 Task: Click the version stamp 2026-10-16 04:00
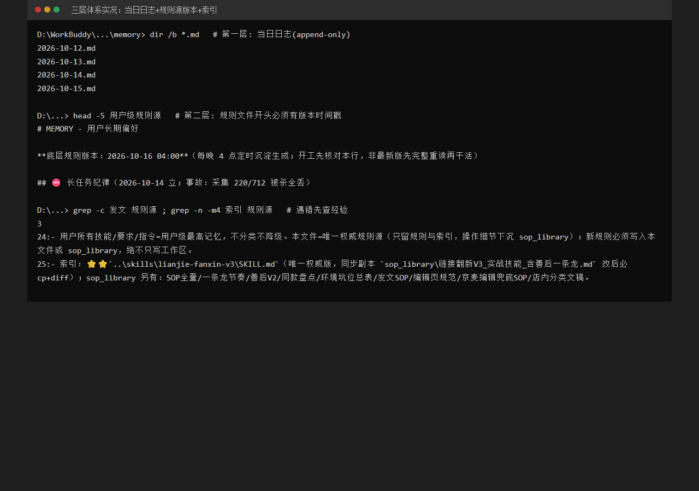(x=143, y=156)
